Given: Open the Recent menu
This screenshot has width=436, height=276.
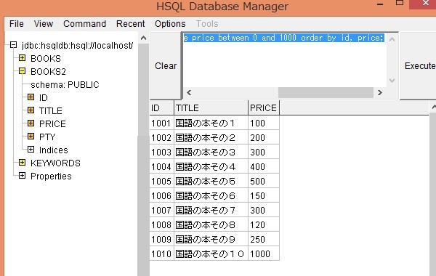Looking at the screenshot, I should [130, 24].
